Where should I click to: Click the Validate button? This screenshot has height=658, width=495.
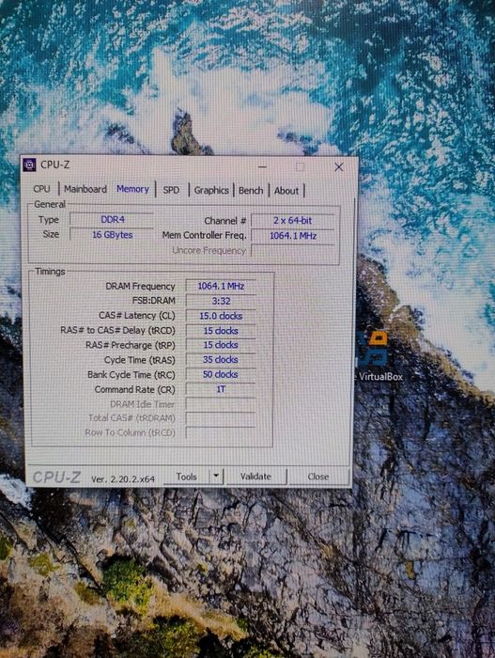click(255, 477)
